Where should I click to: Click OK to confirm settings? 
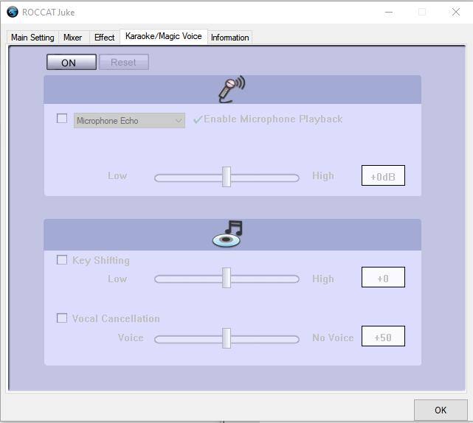(x=440, y=410)
